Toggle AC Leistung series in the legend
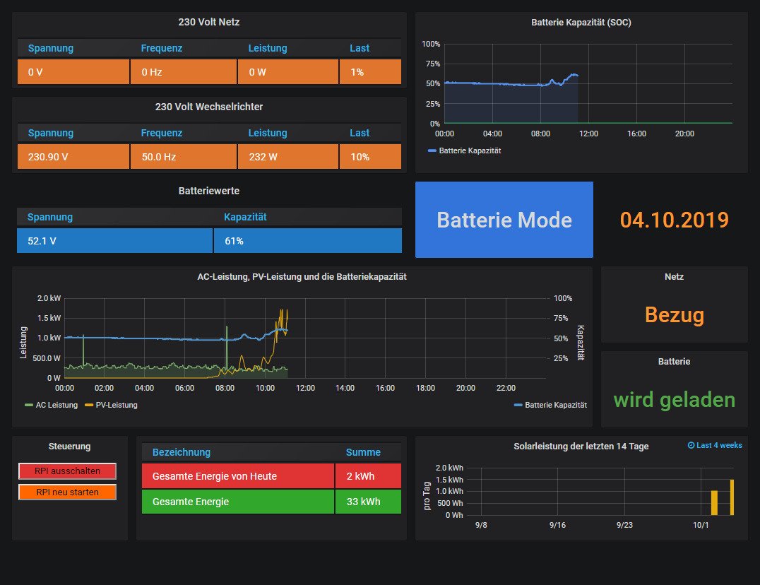This screenshot has width=760, height=585. point(57,406)
